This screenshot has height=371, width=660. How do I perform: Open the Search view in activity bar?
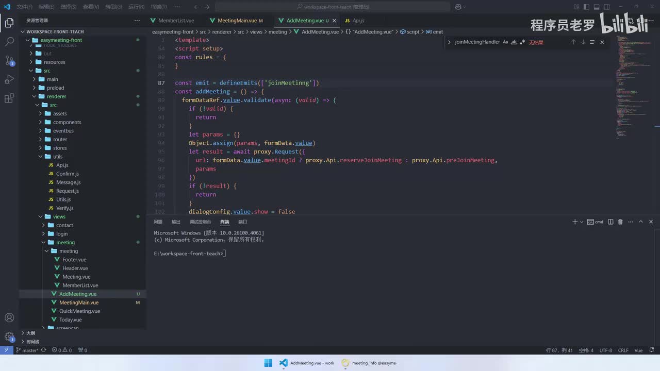(9, 42)
